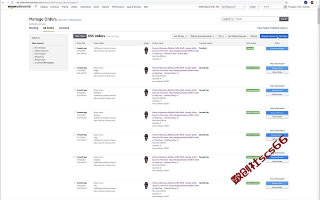
Task: Open the Video tutorials link
Action: [x=75, y=20]
